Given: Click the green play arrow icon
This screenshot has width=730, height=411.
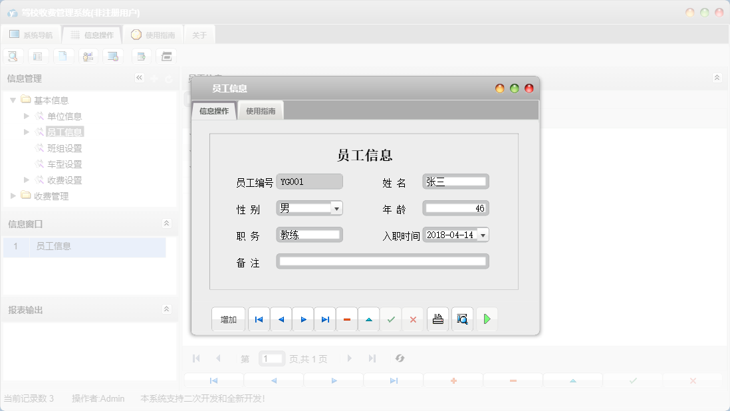Looking at the screenshot, I should point(487,320).
